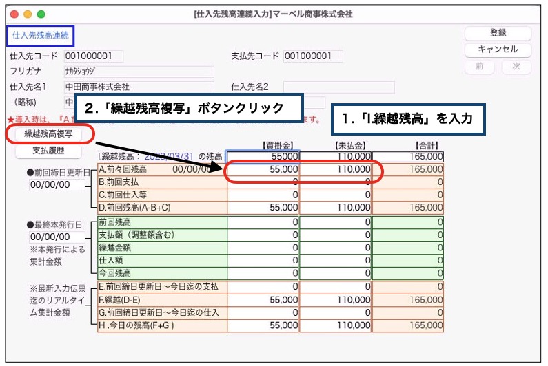Click 未払金 field in I.繰越残高 row
The image size is (548, 366).
(336, 157)
